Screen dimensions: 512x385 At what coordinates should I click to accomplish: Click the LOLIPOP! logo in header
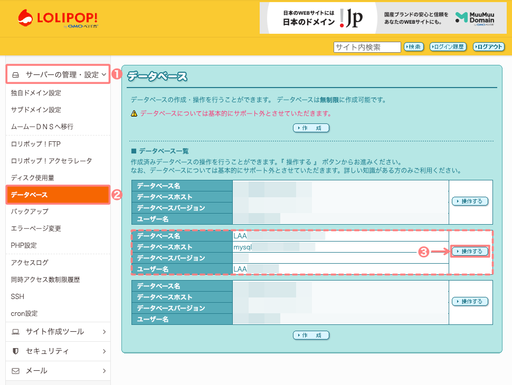point(58,18)
